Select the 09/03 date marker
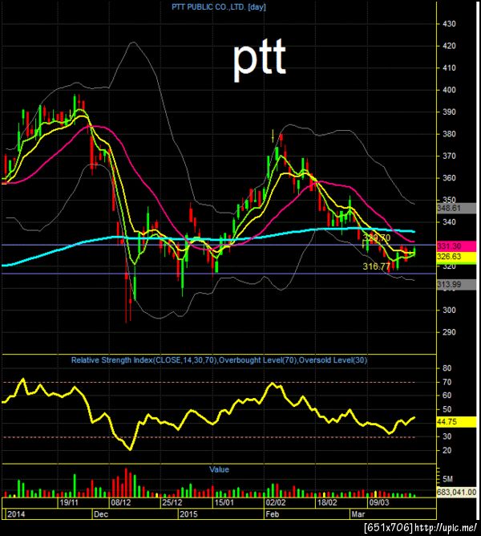 (x=379, y=502)
